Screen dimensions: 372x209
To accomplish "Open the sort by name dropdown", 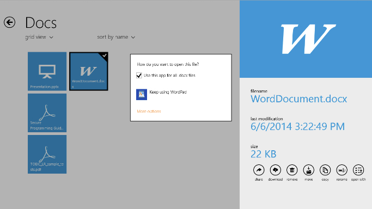I will [x=116, y=37].
